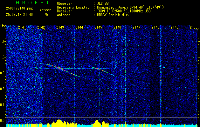Click the date stamp 25.08.17 21:40
The width and height of the screenshot is (200, 127).
(19, 15)
